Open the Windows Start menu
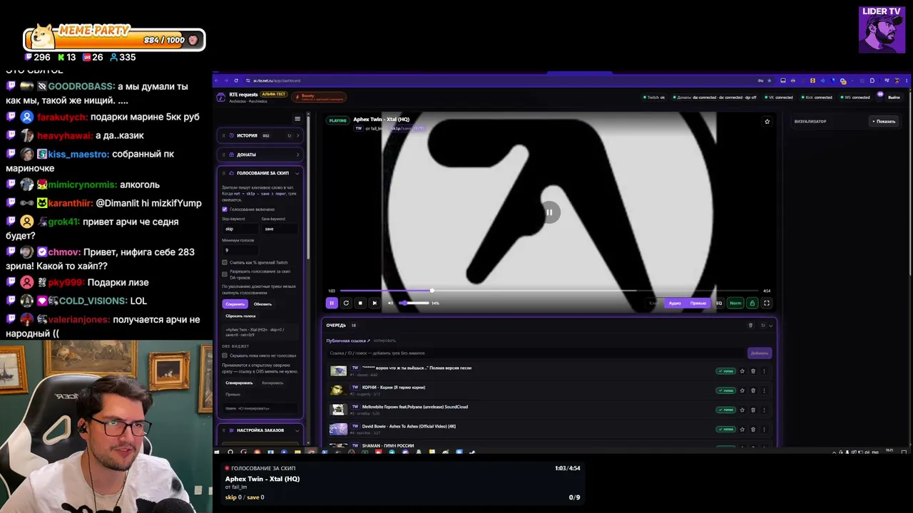 [217, 452]
